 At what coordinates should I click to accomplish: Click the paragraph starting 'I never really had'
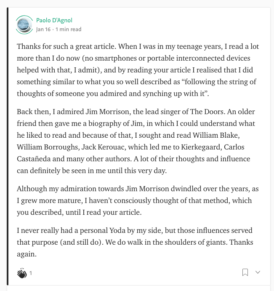(x=135, y=242)
